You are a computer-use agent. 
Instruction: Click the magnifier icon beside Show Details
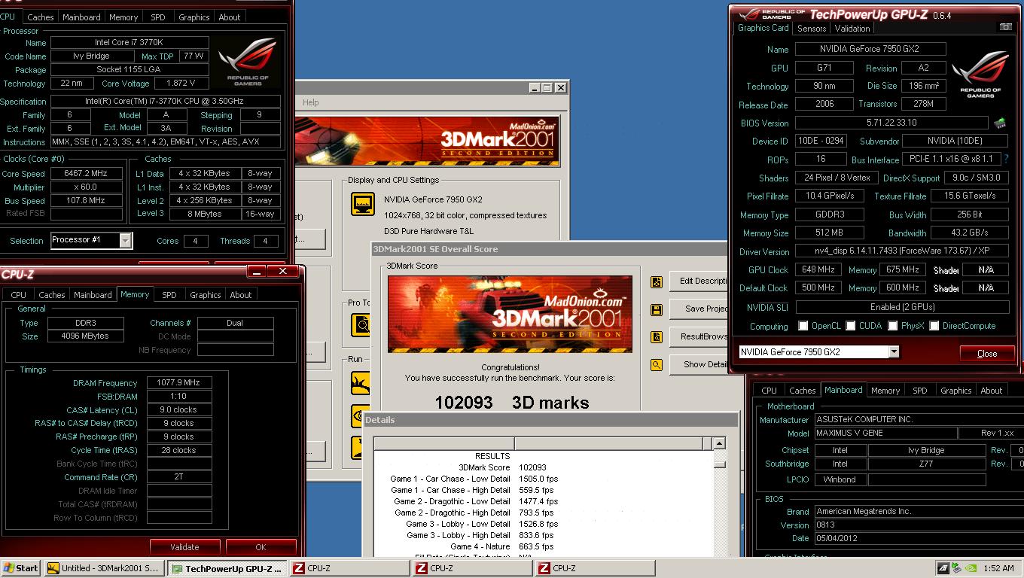[657, 365]
